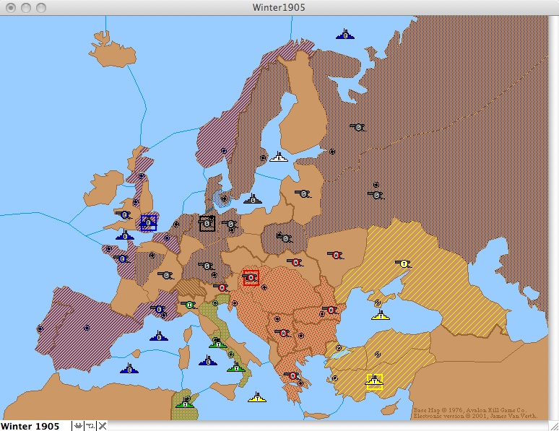Select the black-boxed German army in Kiel

click(207, 224)
